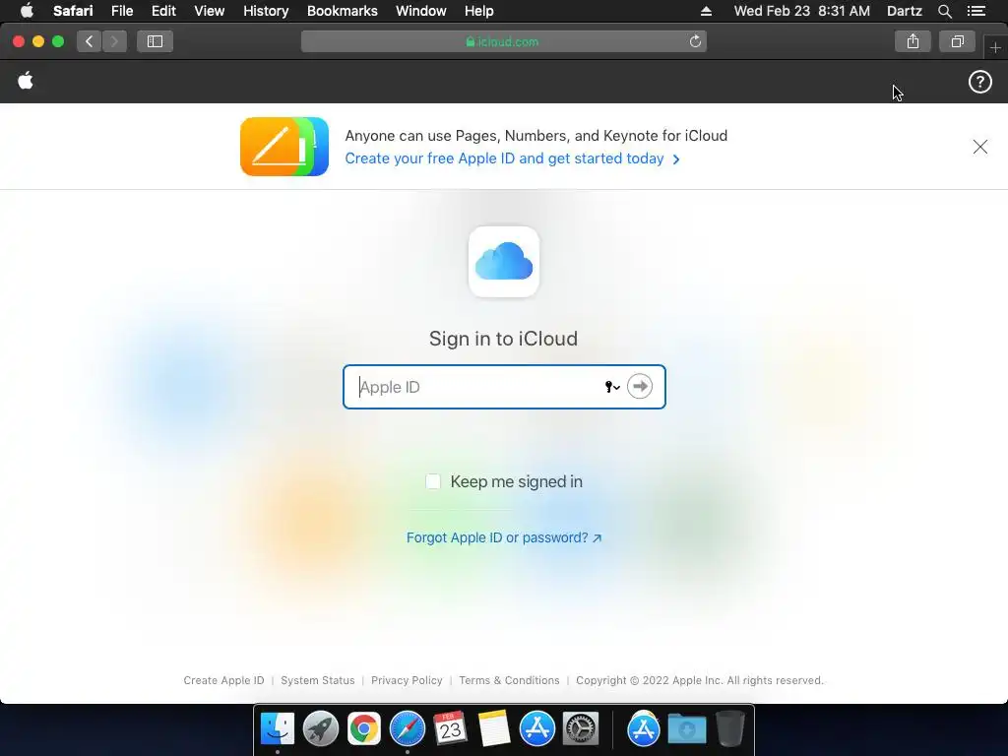Open Terms & Conditions footer link
1008x756 pixels.
coord(509,680)
